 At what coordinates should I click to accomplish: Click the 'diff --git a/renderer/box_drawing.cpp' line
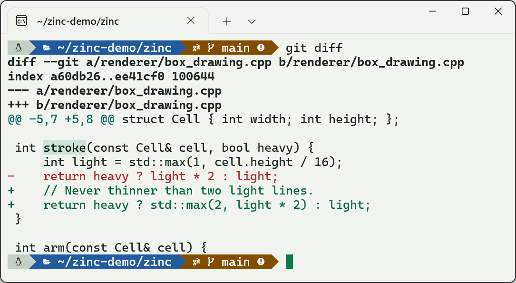[x=235, y=62]
